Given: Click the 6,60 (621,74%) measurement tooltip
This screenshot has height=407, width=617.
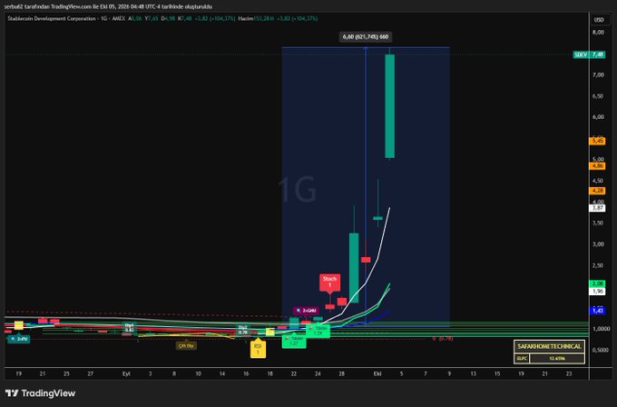Looking at the screenshot, I should (x=366, y=37).
